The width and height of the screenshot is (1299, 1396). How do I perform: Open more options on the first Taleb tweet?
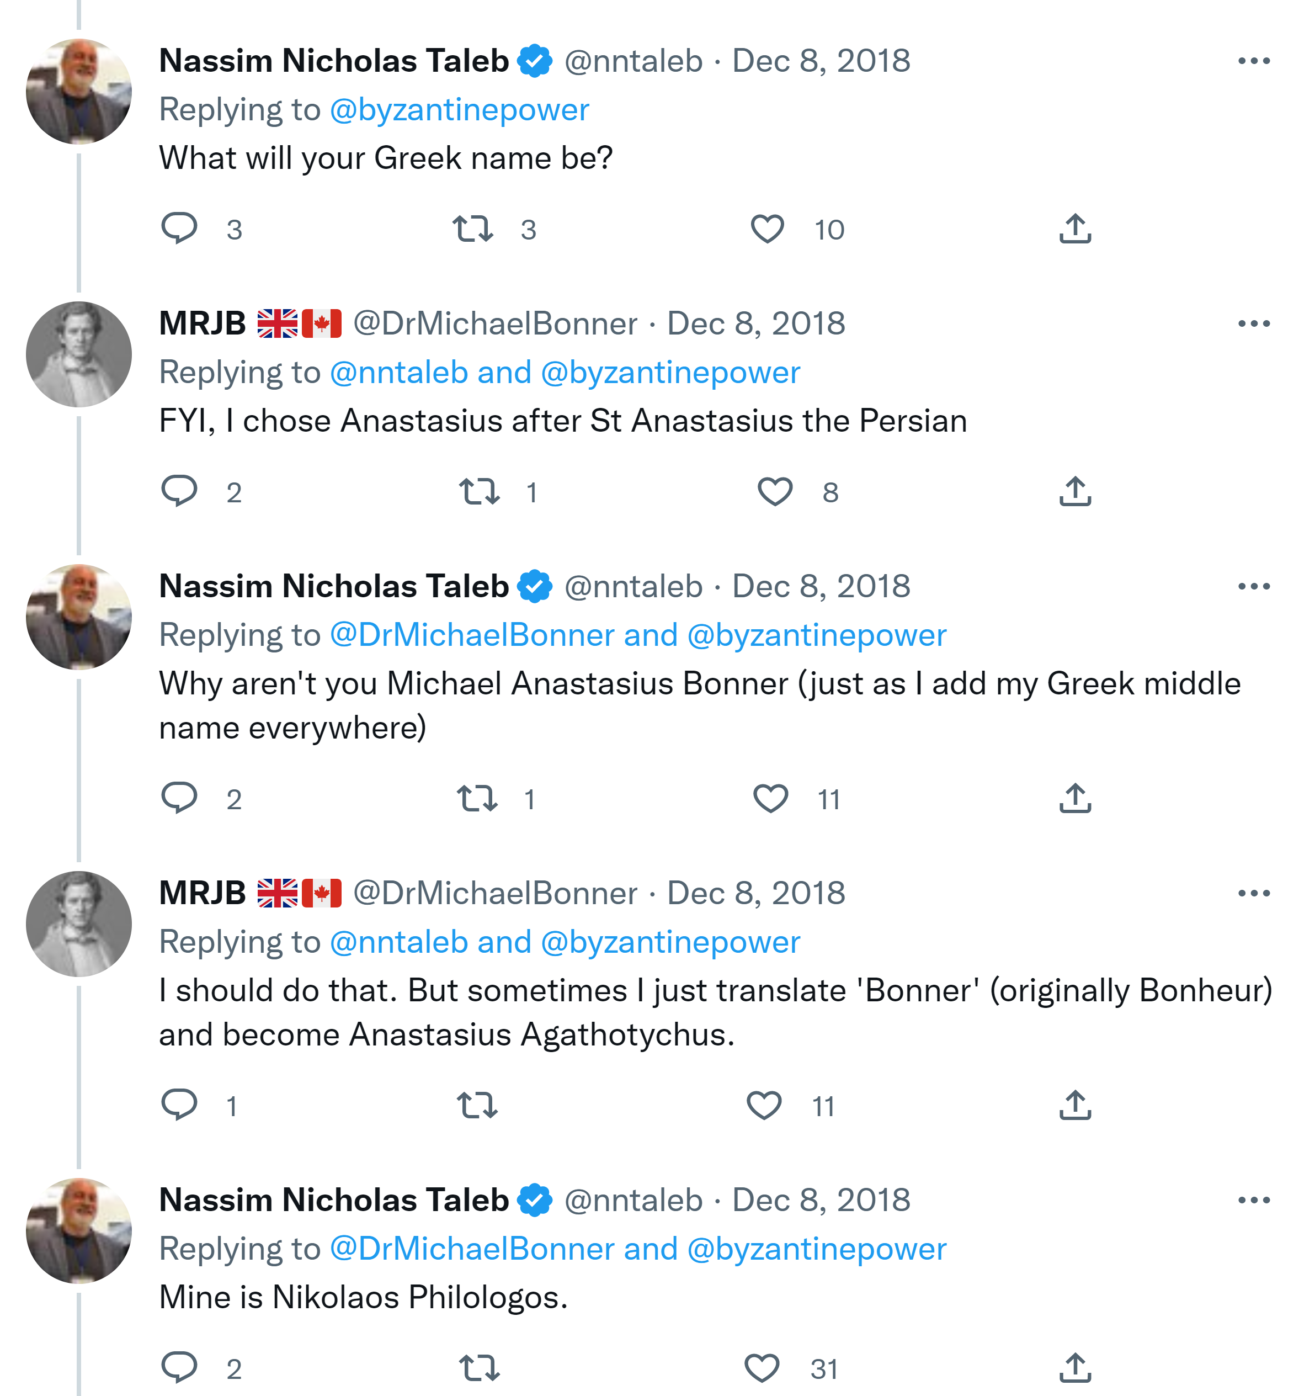(1253, 61)
